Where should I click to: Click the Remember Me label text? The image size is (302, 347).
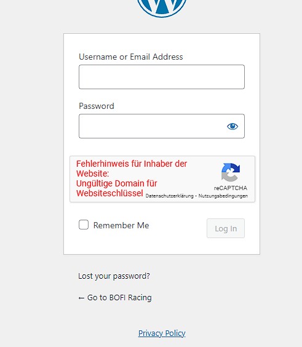click(x=121, y=225)
